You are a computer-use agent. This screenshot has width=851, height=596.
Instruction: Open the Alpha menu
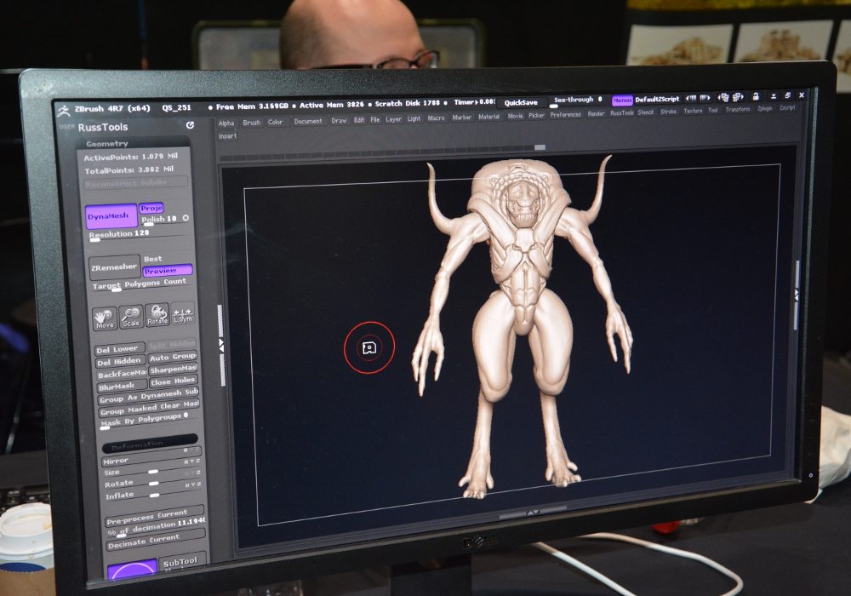point(226,123)
